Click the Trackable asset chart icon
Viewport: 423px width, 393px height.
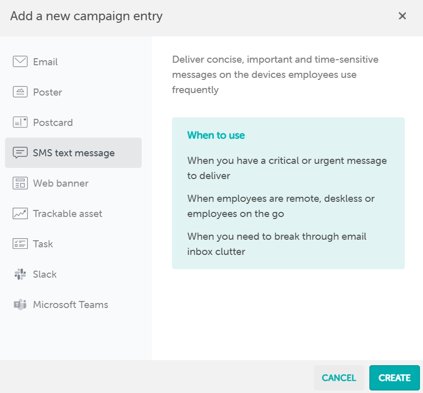[x=20, y=213]
